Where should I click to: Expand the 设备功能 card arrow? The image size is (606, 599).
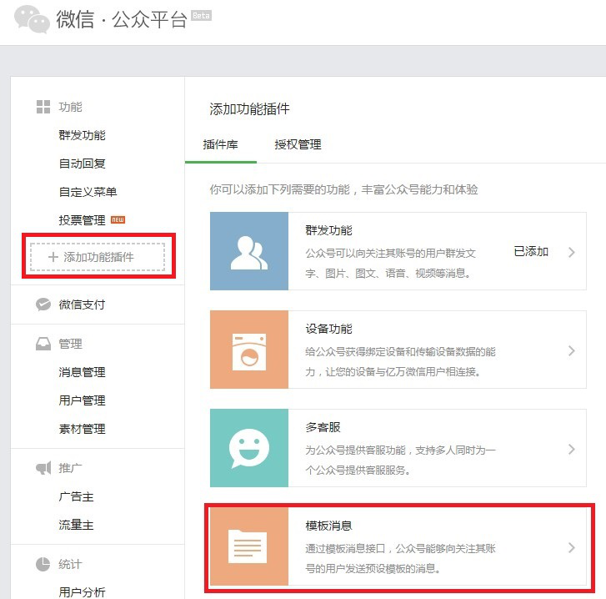[572, 350]
